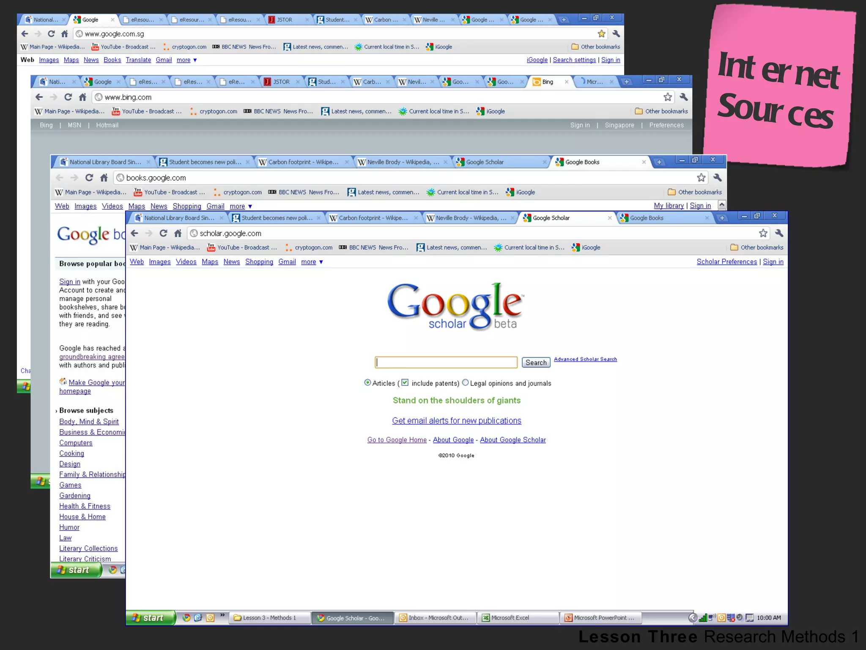This screenshot has height=650, width=866.
Task: Switch to the Google Scholar tab in the Google Books window
Action: click(500, 162)
